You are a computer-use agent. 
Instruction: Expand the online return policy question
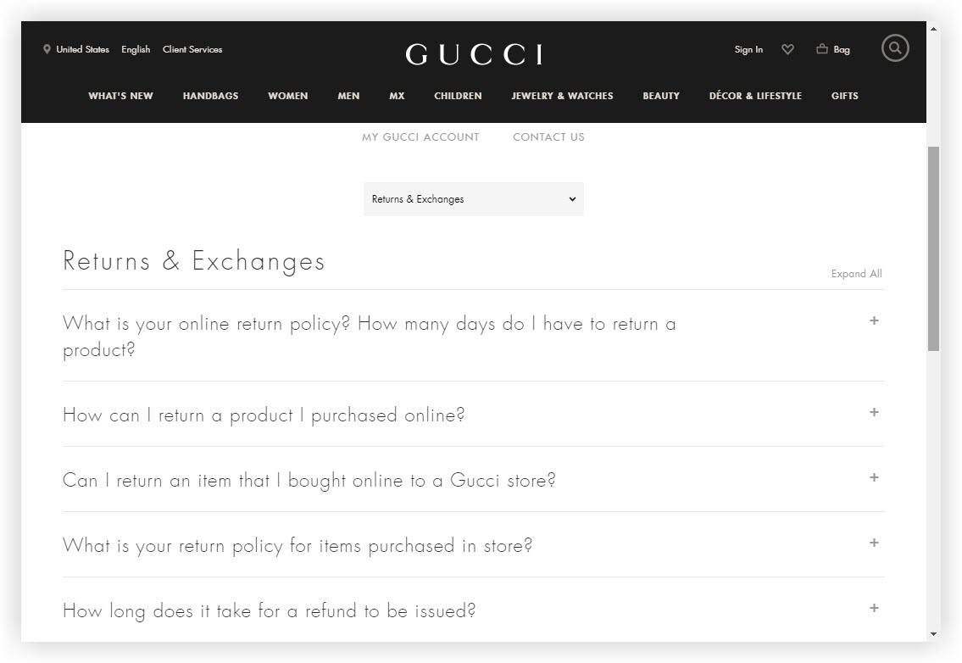click(874, 320)
